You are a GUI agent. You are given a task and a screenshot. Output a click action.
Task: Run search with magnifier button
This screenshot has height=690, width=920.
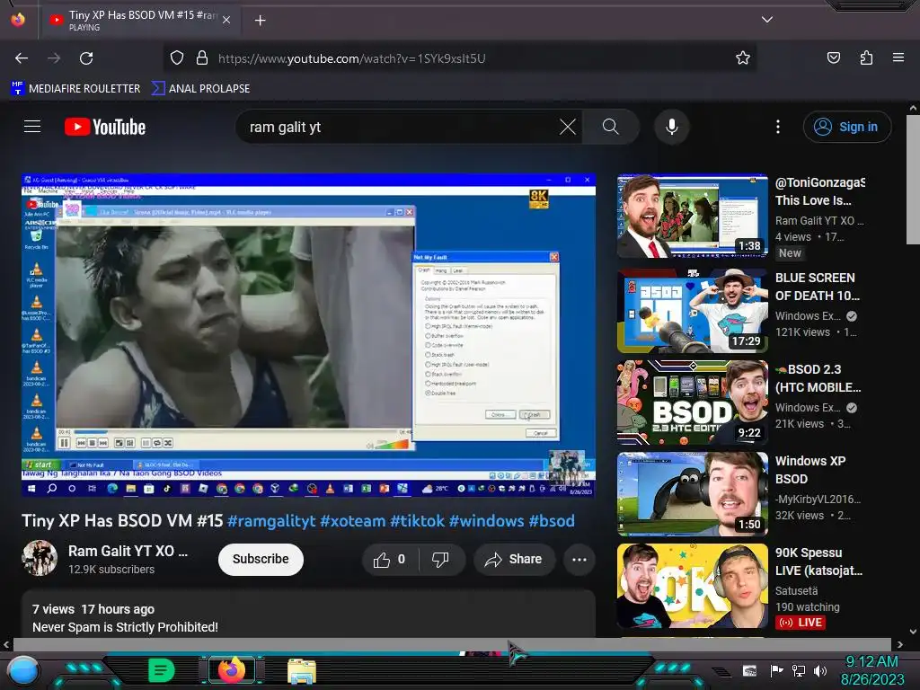611,127
